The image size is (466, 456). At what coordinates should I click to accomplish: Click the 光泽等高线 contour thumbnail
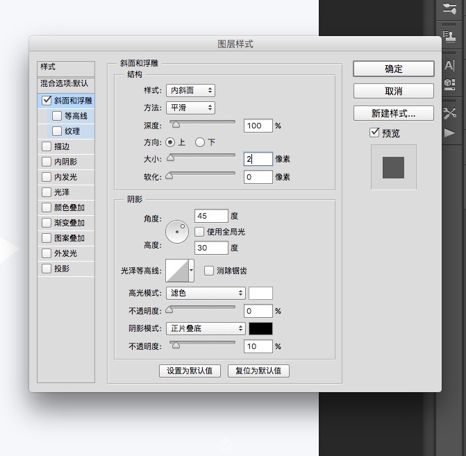(x=177, y=270)
